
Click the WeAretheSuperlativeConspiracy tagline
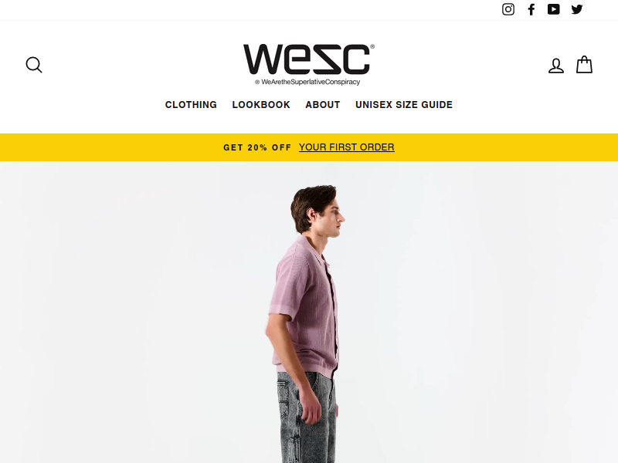pos(311,82)
